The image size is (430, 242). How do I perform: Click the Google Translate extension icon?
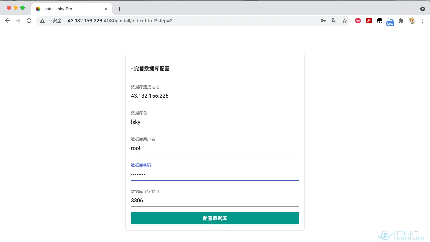coord(334,21)
